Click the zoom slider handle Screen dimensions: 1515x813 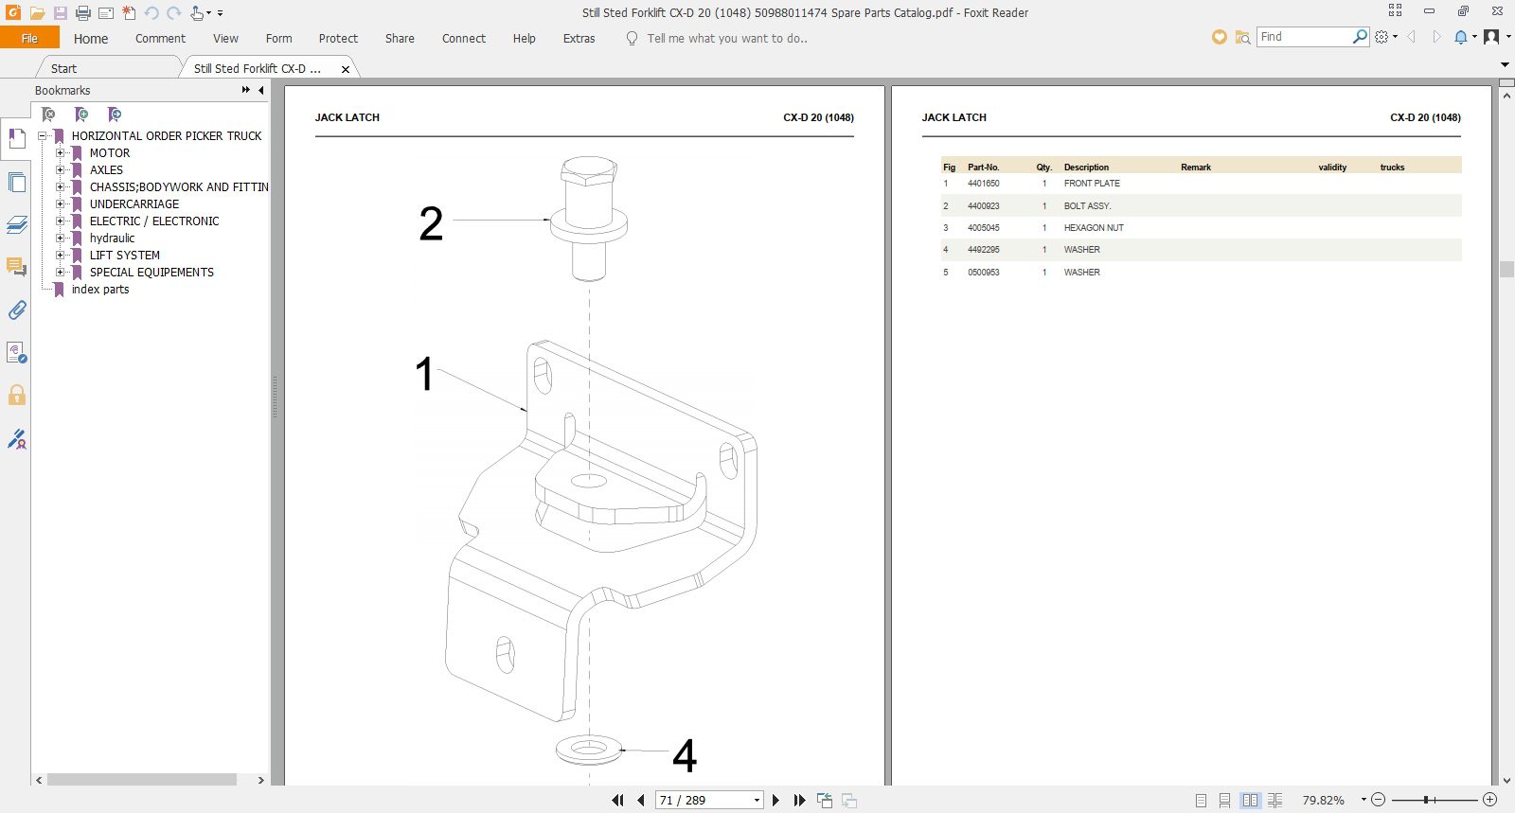coord(1425,800)
